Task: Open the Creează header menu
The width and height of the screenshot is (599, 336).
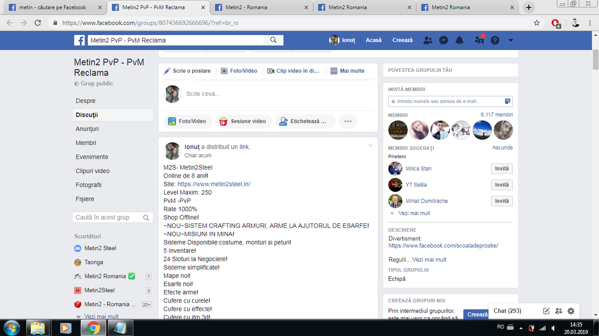Action: tap(402, 40)
